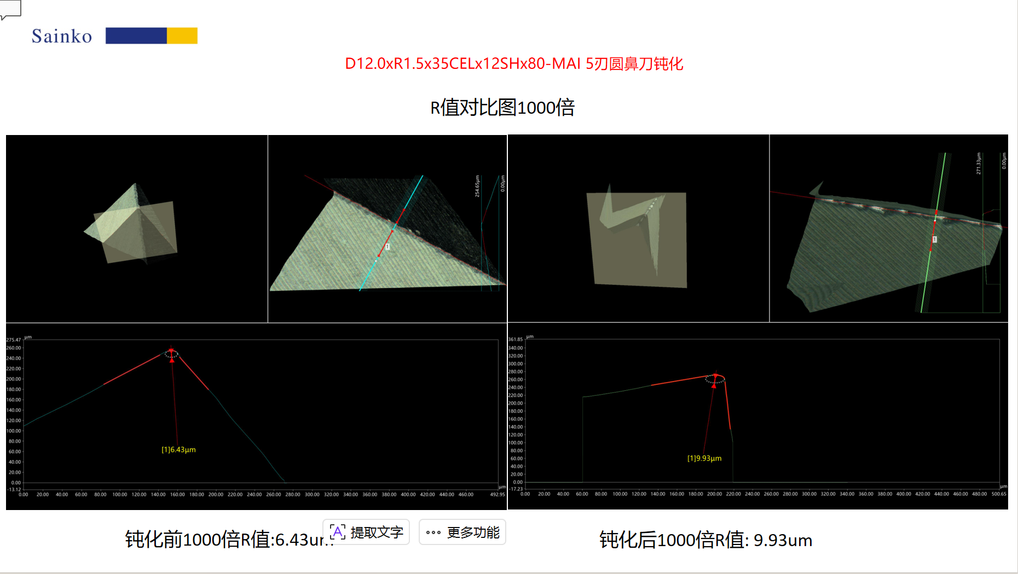Viewport: 1018px width, 574px height.
Task: Select the 钝化后1000倍R值: 9.93um caption
Action: click(705, 540)
